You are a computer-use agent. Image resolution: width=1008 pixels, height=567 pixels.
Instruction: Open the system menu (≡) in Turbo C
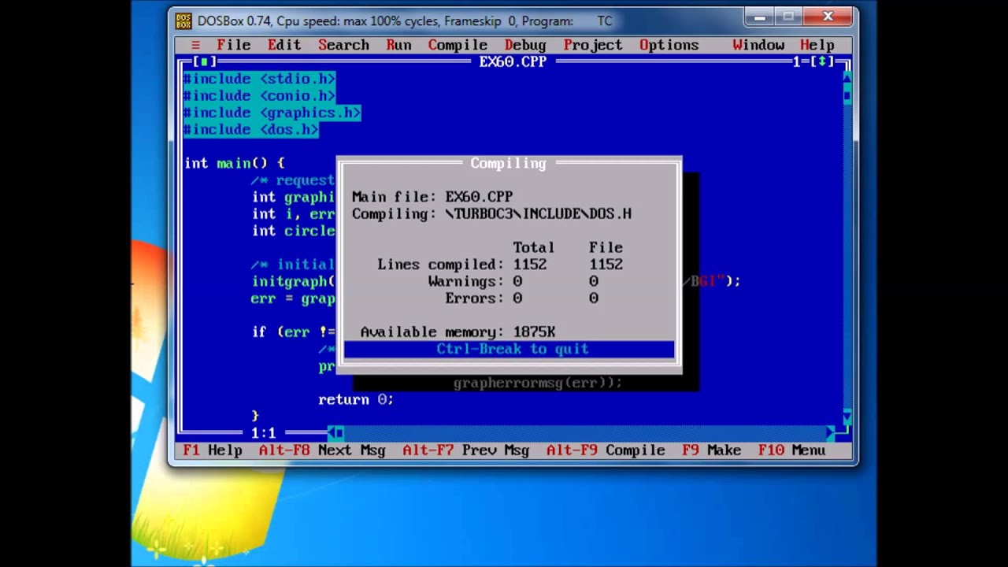click(195, 45)
